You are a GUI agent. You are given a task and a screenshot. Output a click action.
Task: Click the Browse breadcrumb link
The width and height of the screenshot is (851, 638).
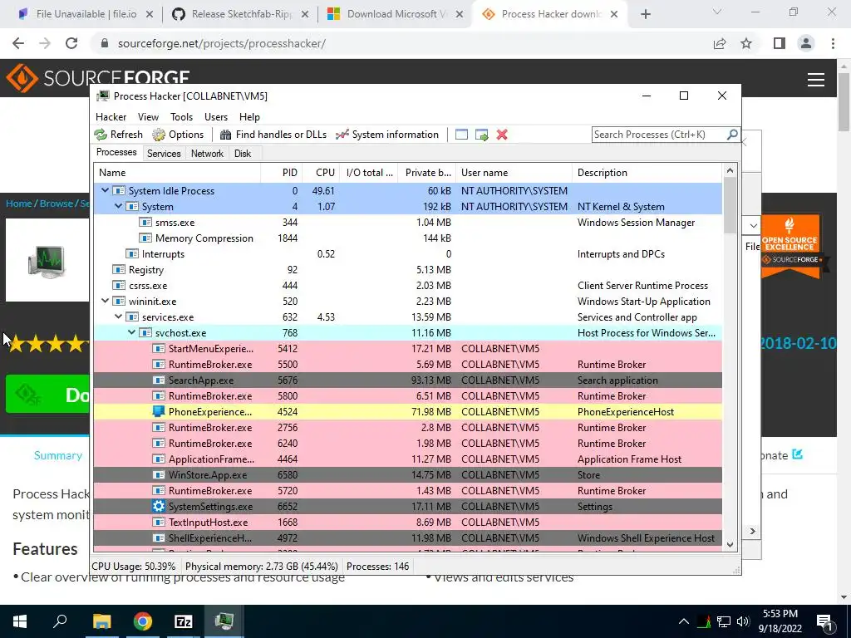coord(56,204)
